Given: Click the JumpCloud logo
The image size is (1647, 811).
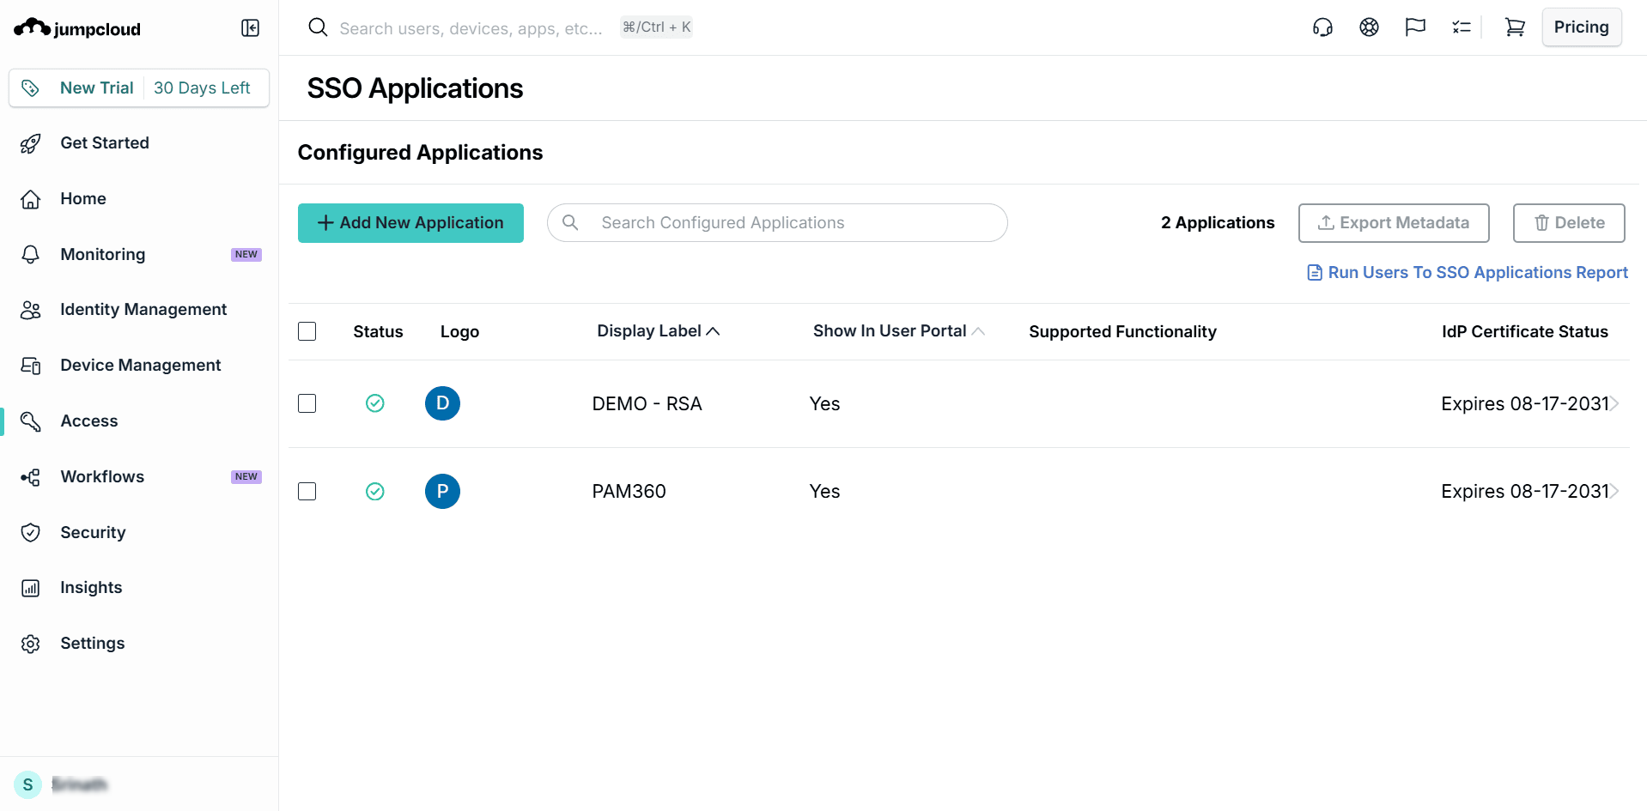Looking at the screenshot, I should 77,28.
